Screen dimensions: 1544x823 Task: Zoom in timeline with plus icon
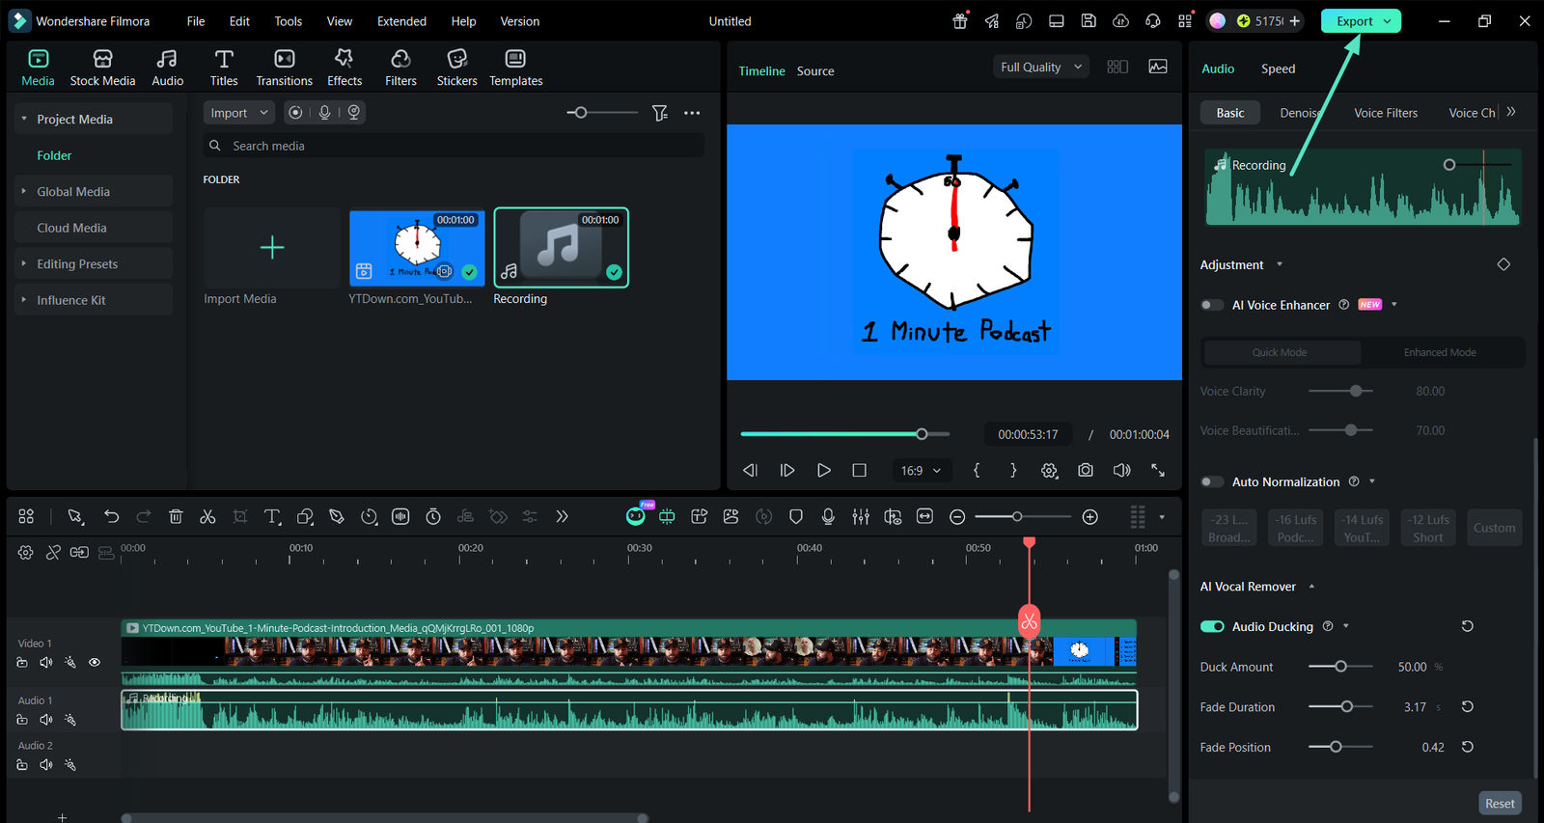click(x=1090, y=517)
